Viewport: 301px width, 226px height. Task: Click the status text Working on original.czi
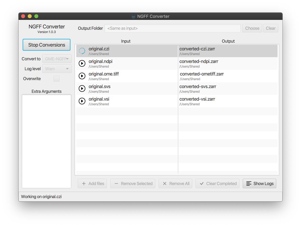pyautogui.click(x=41, y=197)
